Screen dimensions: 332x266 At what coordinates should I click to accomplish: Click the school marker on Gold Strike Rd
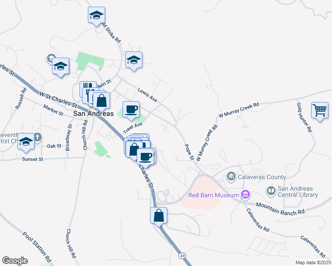coord(96,15)
